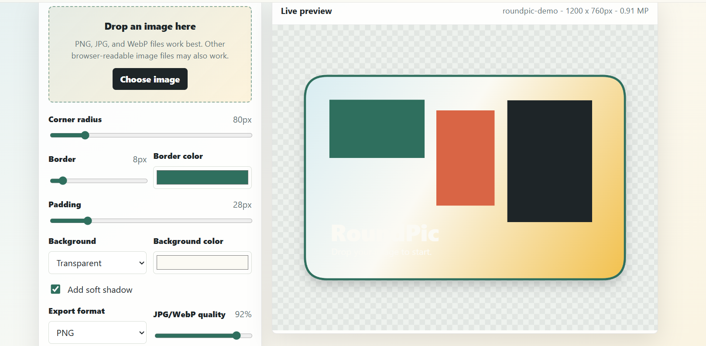Click the orange rectangle in the preview

click(466, 158)
